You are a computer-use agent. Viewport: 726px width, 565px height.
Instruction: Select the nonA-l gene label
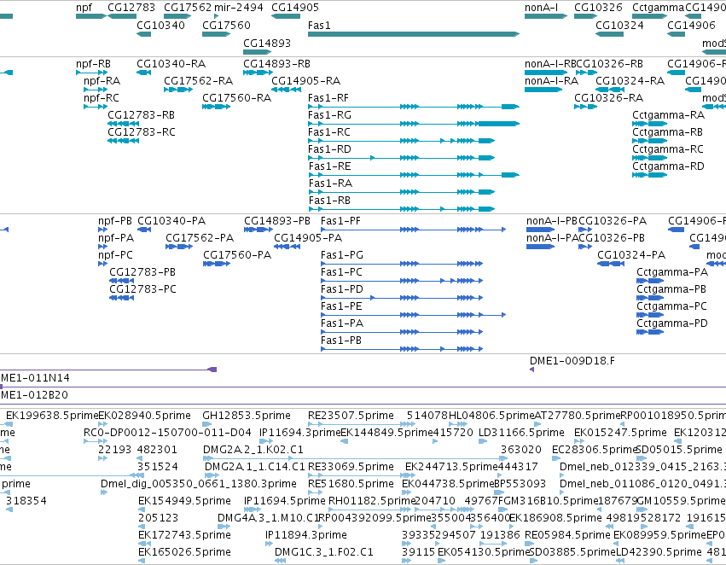point(541,8)
